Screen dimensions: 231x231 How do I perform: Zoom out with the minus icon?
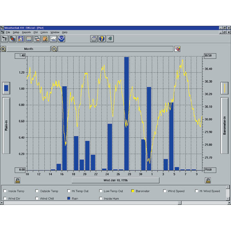54,49
